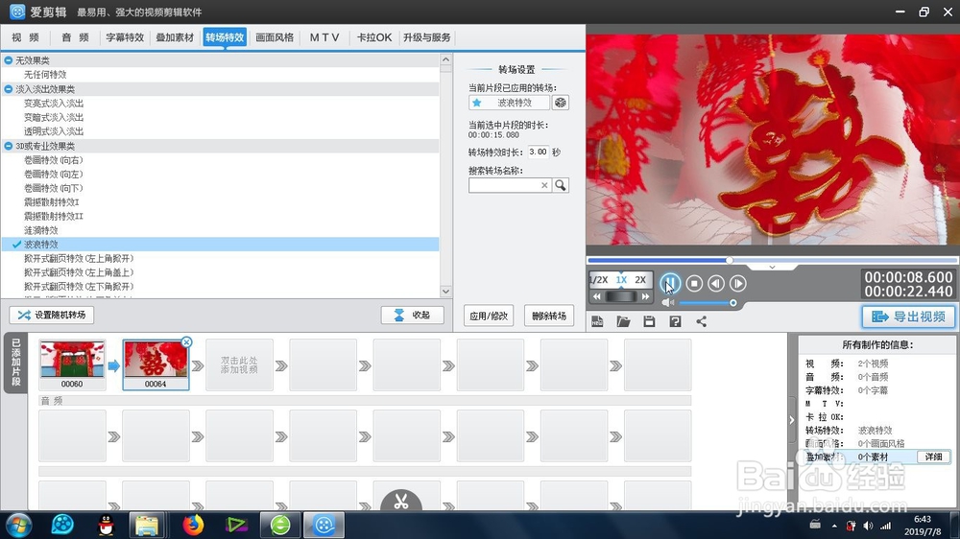This screenshot has width=960, height=539.
Task: Select the 变亮式淡入淡出 transition
Action: click(x=54, y=104)
